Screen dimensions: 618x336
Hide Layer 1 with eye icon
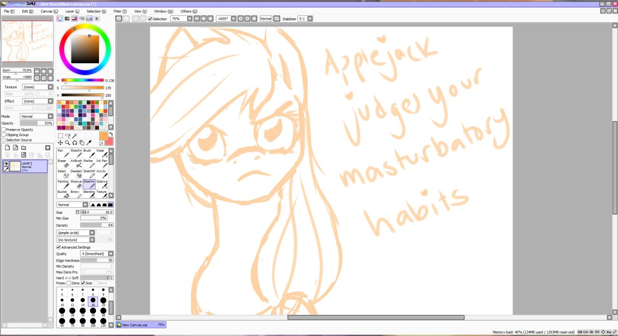6,164
